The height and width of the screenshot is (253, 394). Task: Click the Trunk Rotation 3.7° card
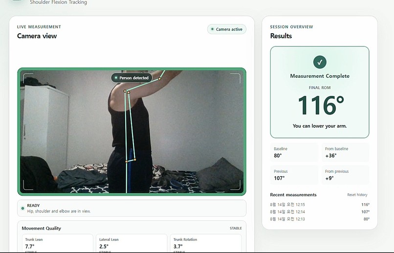(x=206, y=243)
